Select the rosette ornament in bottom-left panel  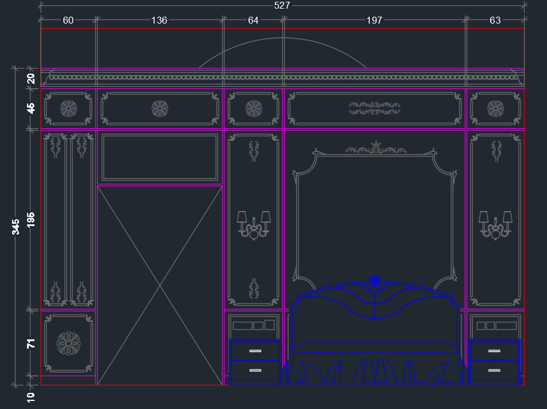click(68, 343)
